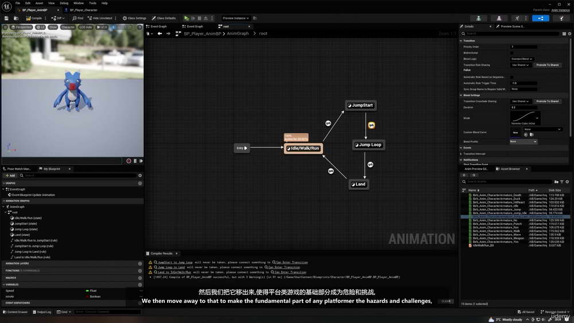Click the Save blueprint icon

pyautogui.click(x=6, y=18)
